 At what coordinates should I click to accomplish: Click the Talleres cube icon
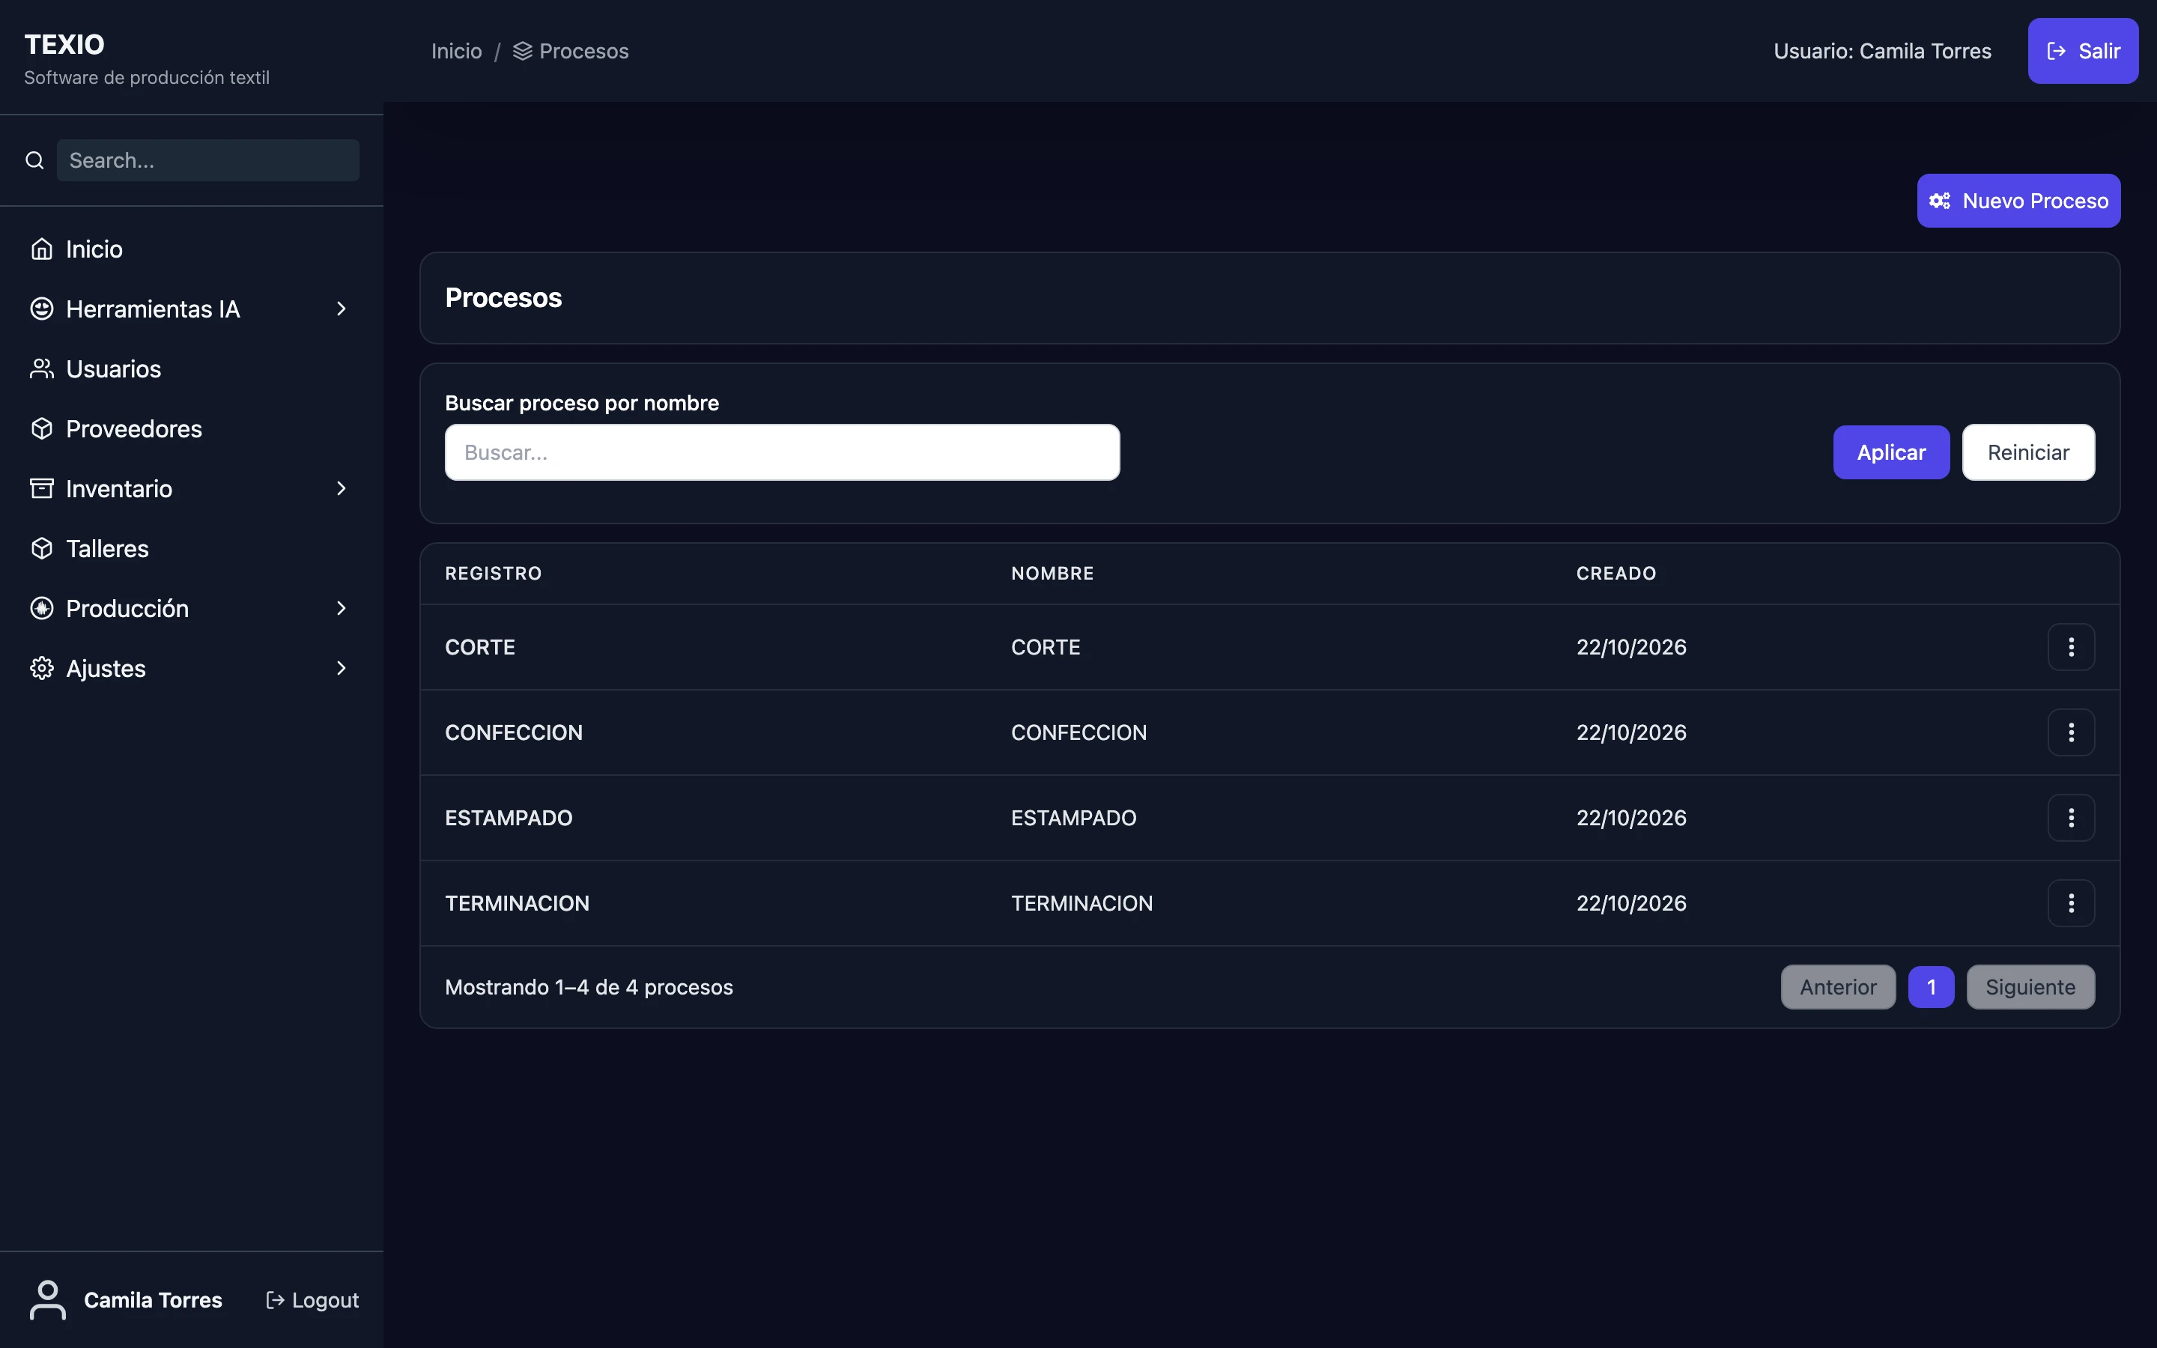[42, 548]
